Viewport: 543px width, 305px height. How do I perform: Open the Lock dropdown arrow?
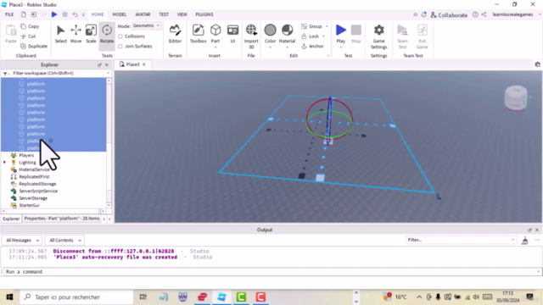[324, 36]
